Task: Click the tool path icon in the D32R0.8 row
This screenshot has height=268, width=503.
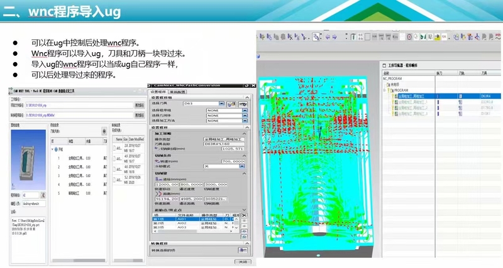Action: coord(460,102)
